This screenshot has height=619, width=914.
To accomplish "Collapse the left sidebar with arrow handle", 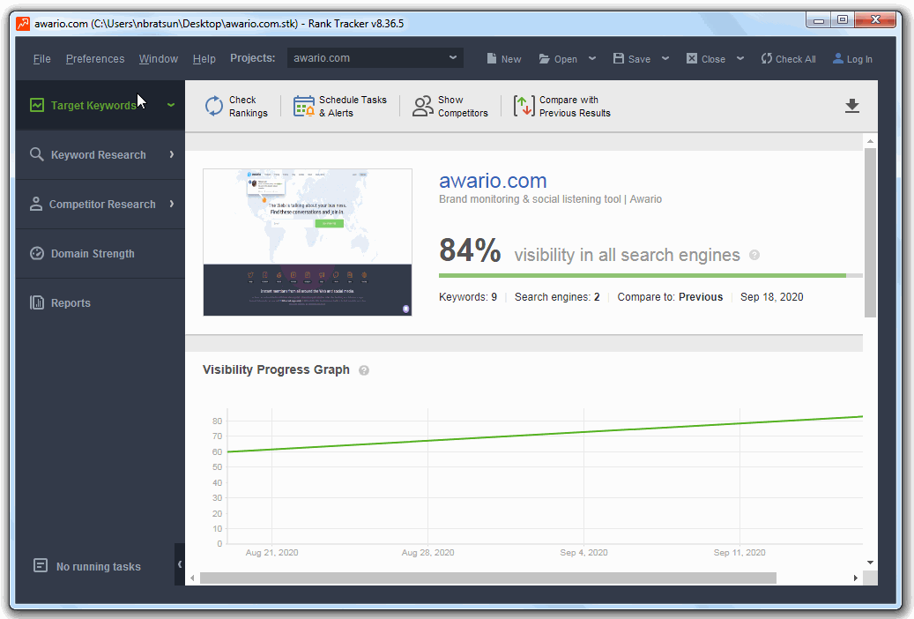I will pyautogui.click(x=180, y=564).
